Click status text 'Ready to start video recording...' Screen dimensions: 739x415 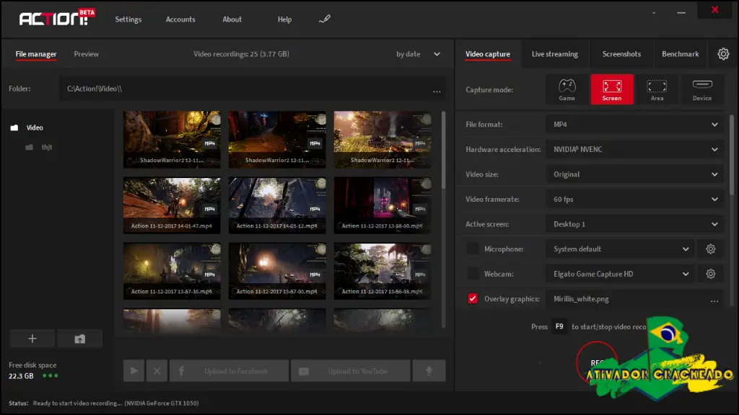click(77, 403)
